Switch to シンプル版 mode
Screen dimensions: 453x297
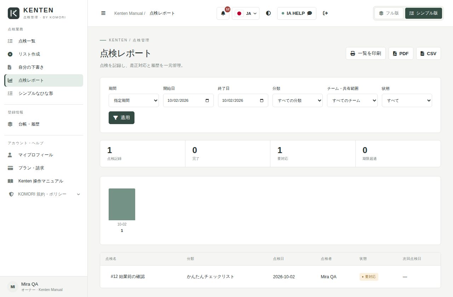(x=423, y=13)
